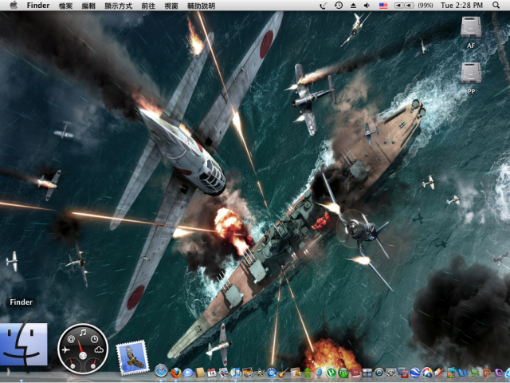
Task: Open Picasa web uploader icon in Dock
Action: [x=427, y=373]
